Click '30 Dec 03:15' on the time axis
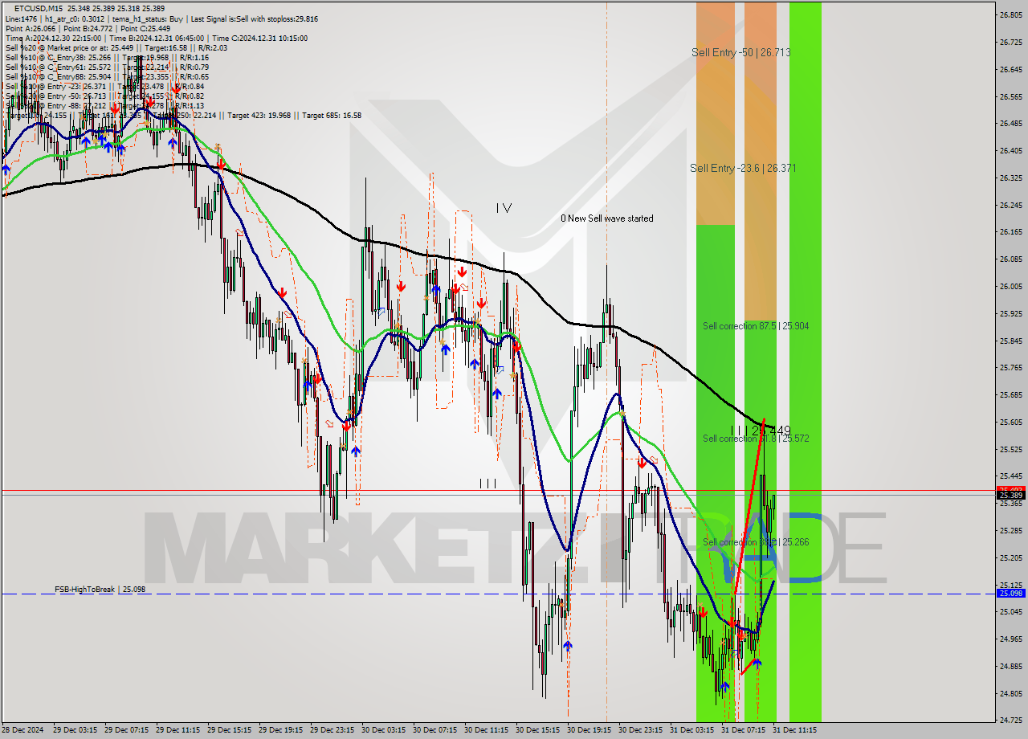The image size is (1028, 739). tap(382, 730)
